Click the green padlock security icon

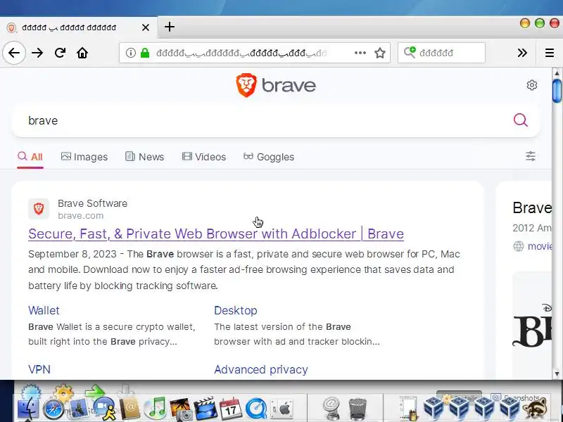[145, 53]
